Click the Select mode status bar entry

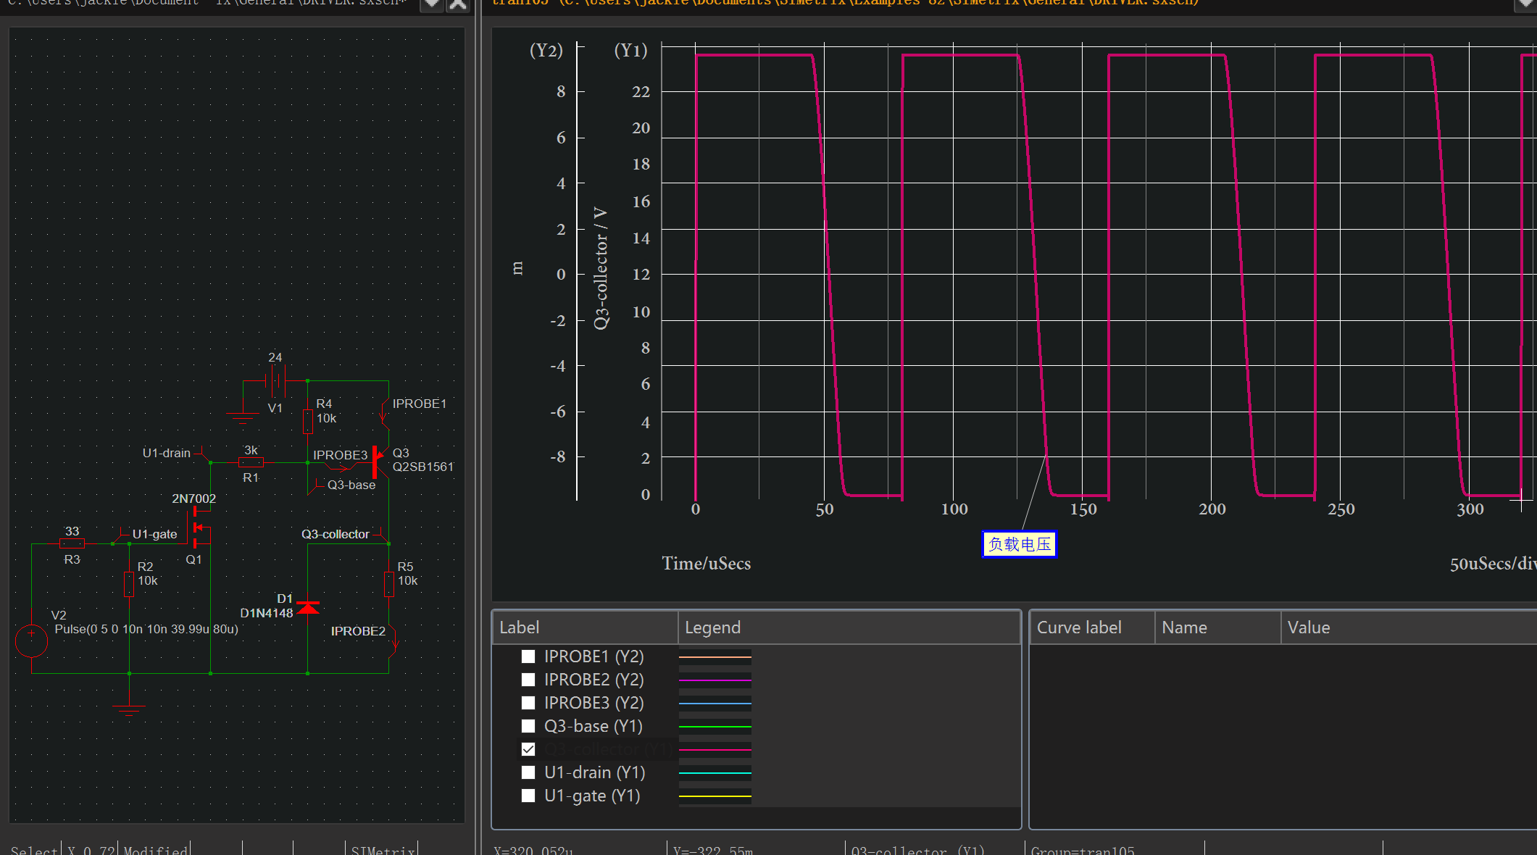pos(34,850)
